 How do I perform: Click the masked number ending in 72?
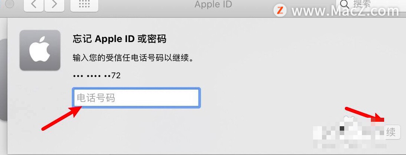(97, 76)
